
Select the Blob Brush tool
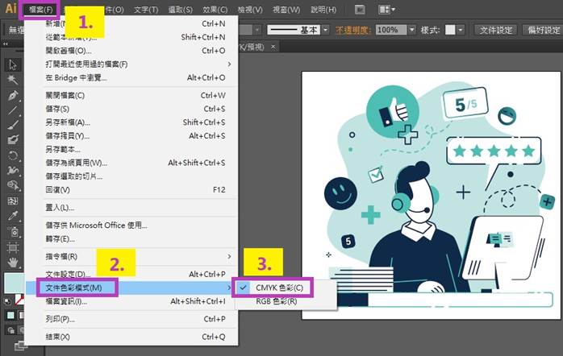[13, 139]
